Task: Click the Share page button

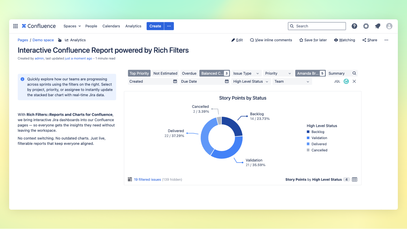Action: (370, 40)
